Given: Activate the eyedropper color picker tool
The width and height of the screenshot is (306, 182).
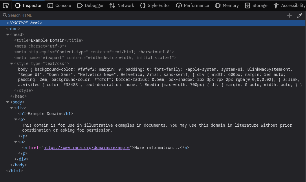Looking at the screenshot, I should point(300,15).
